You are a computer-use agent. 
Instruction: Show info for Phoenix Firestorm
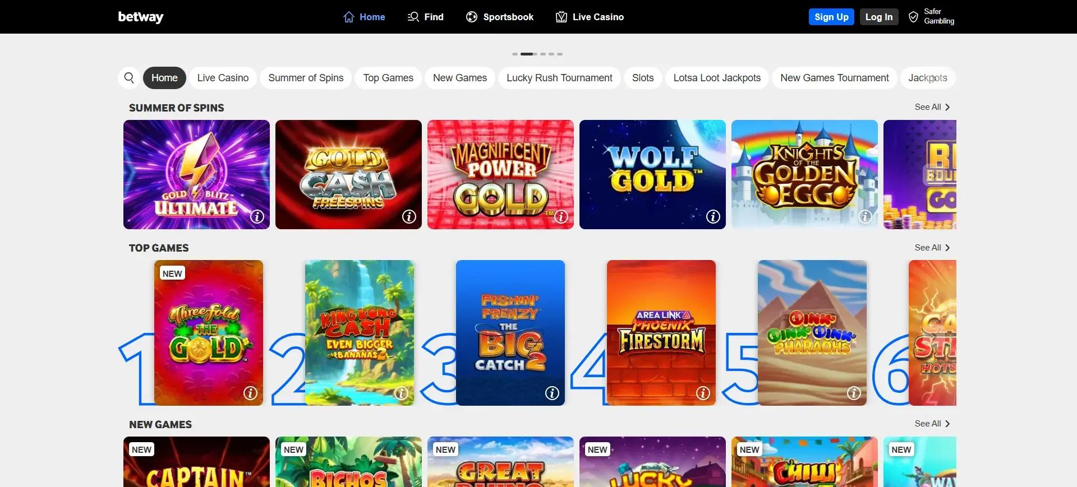[703, 393]
